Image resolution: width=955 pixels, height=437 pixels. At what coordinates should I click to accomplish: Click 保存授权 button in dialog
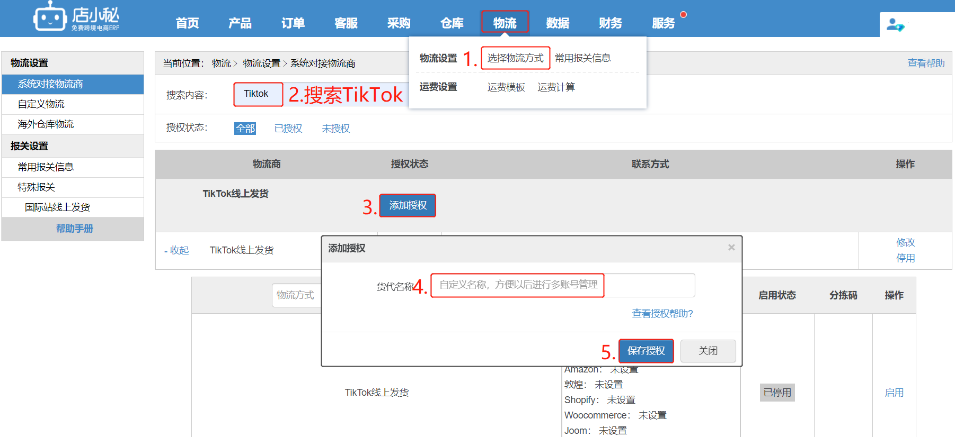pyautogui.click(x=646, y=351)
